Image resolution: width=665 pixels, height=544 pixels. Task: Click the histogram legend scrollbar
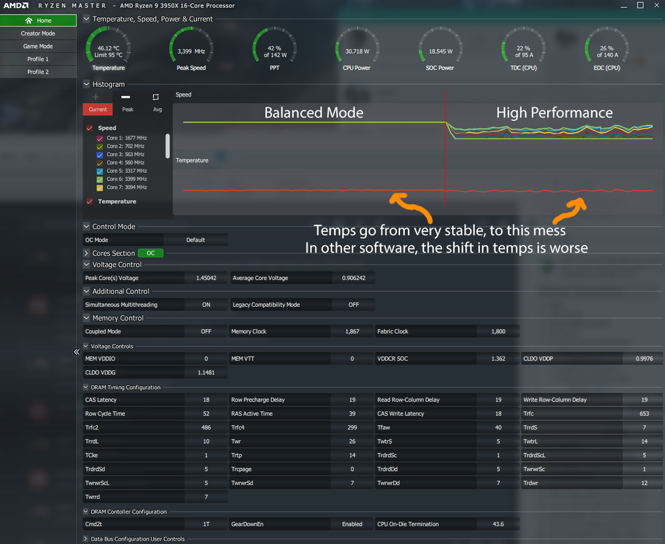[168, 146]
